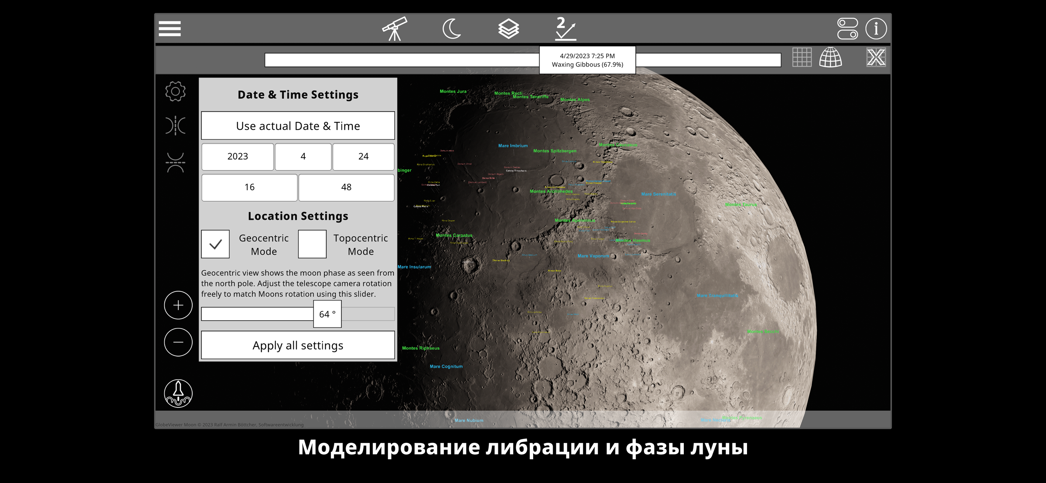Click Use actual Date & Time button
1046x483 pixels.
[298, 126]
